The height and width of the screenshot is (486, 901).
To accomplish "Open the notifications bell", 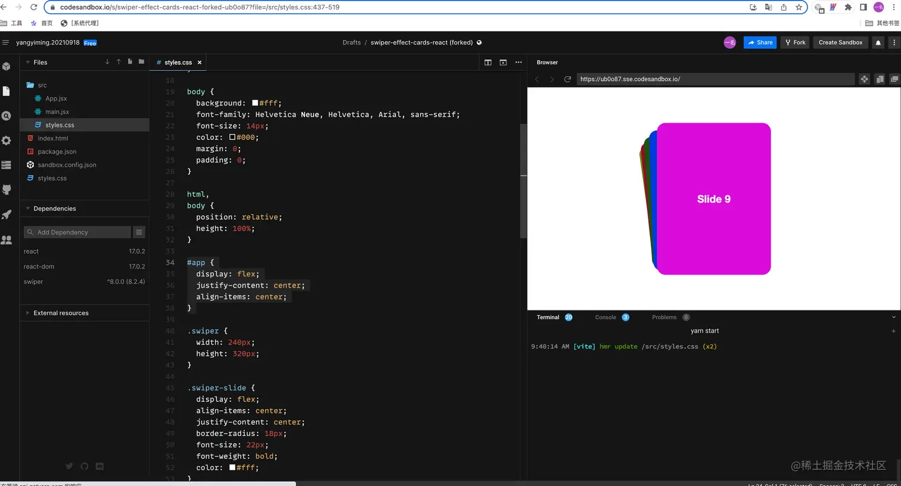I will click(878, 43).
